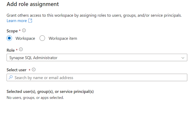This screenshot has width=192, height=125.
Task: Click the Select user info icon
Action: tap(34, 70)
